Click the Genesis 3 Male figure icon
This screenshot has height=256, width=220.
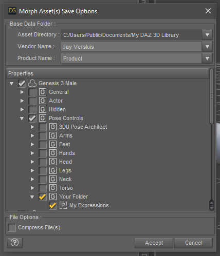click(32, 83)
